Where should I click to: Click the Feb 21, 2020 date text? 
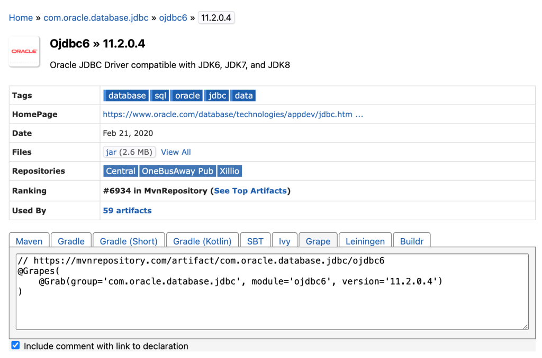[x=128, y=133]
